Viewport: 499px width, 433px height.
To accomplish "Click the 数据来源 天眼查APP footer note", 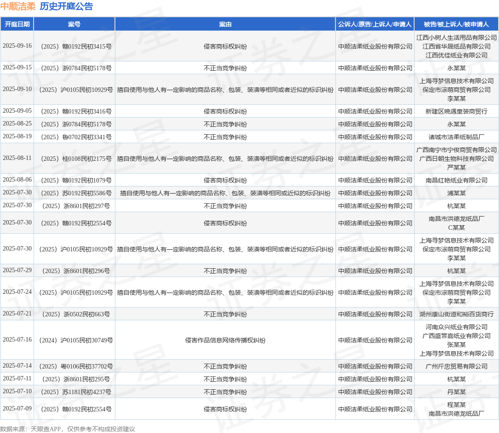I will tap(68, 429).
